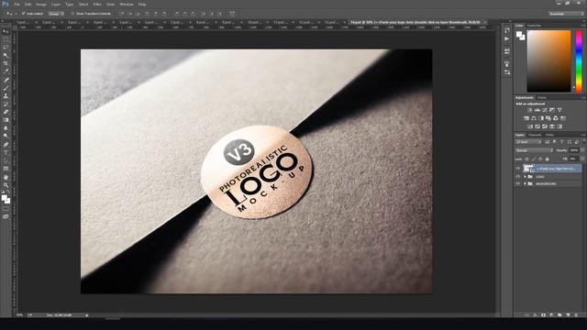The image size is (587, 330).
Task: Select the 'Paste your logo here' layer thumbnail
Action: click(x=528, y=169)
